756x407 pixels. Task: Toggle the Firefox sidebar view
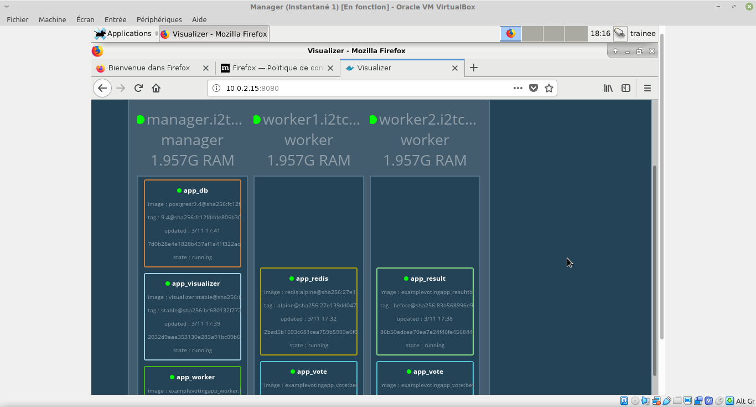click(x=626, y=88)
